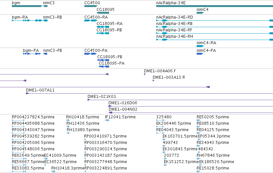The height and width of the screenshot is (173, 273).
Task: Select the bgm gene feature
Action: click(x=27, y=6)
